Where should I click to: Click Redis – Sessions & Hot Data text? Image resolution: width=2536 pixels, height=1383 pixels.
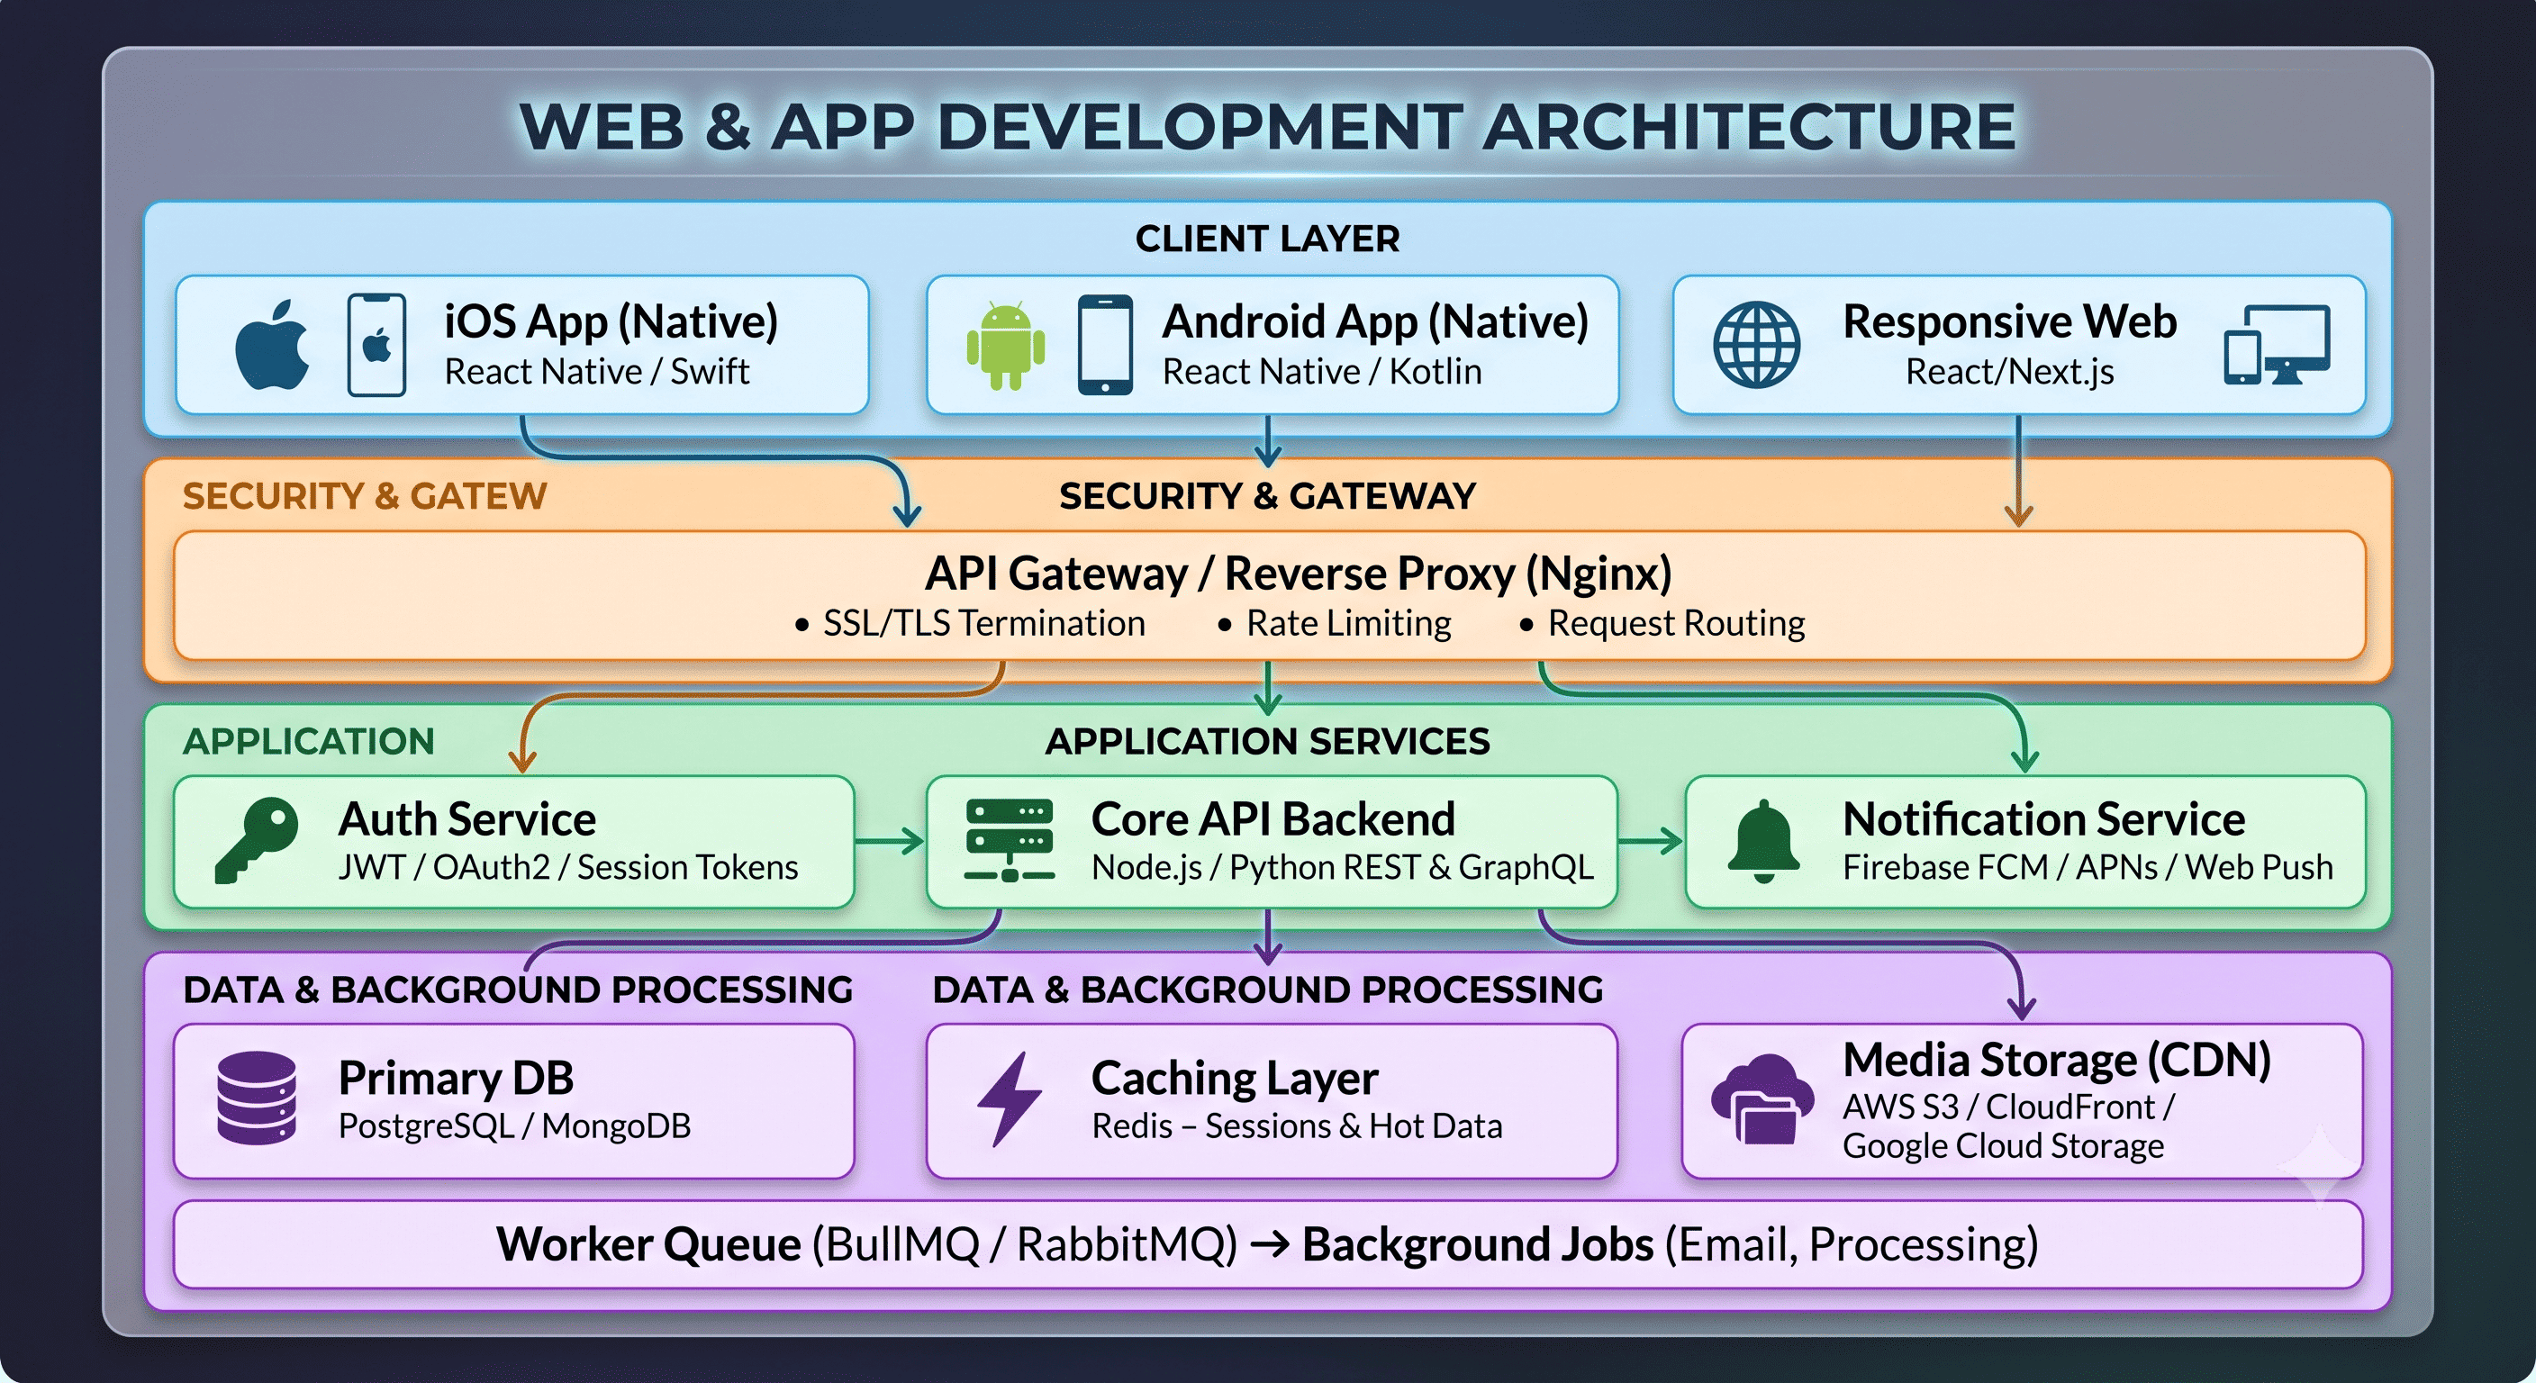coord(1297,1126)
